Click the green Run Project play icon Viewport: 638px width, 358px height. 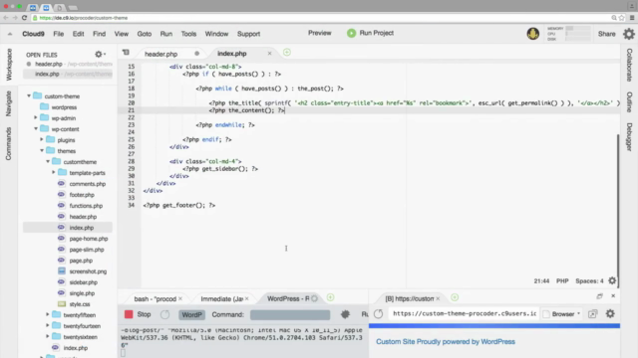point(351,33)
